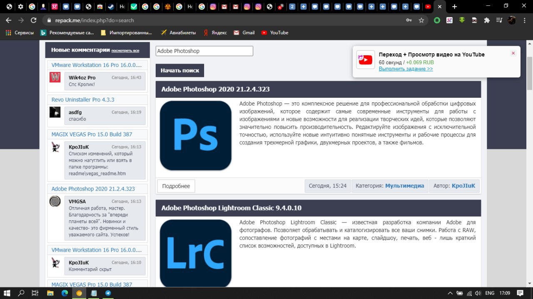The height and width of the screenshot is (299, 533).
Task: Open the author KpoJIuK link
Action: (463, 186)
